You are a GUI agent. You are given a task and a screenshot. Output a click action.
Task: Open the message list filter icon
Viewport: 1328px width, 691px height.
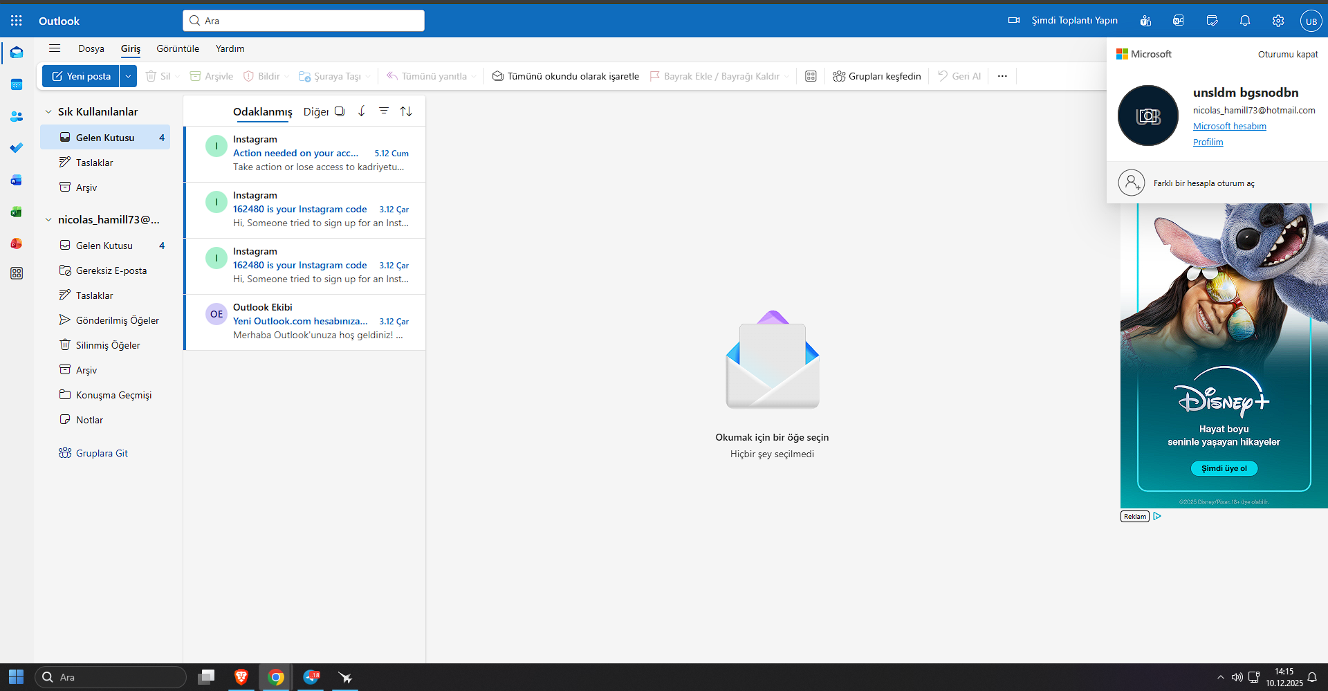click(384, 111)
